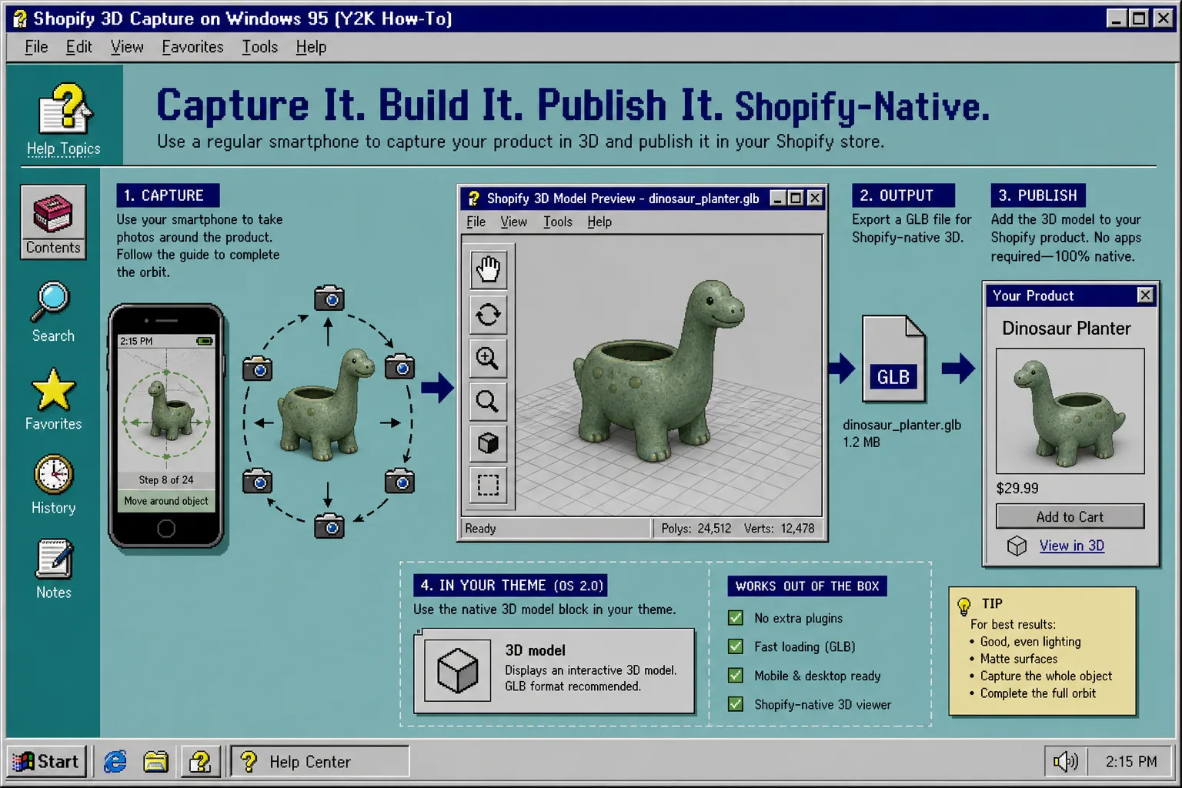The height and width of the screenshot is (788, 1182).
Task: Select the plain magnifier zoom tool
Action: [488, 401]
